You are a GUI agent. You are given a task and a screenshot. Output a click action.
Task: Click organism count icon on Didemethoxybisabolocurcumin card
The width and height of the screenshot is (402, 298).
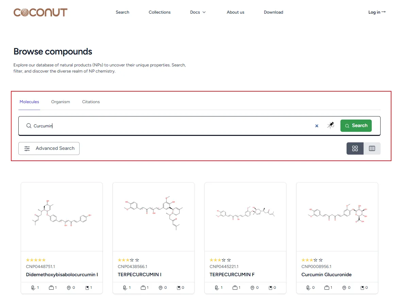[33, 288]
